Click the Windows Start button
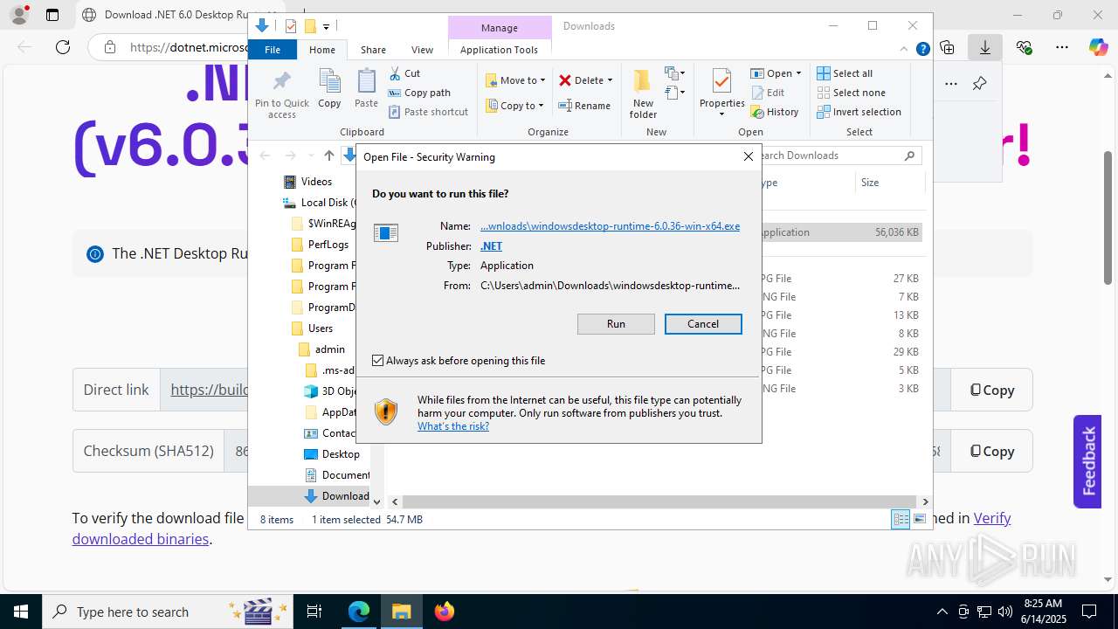 click(x=21, y=612)
